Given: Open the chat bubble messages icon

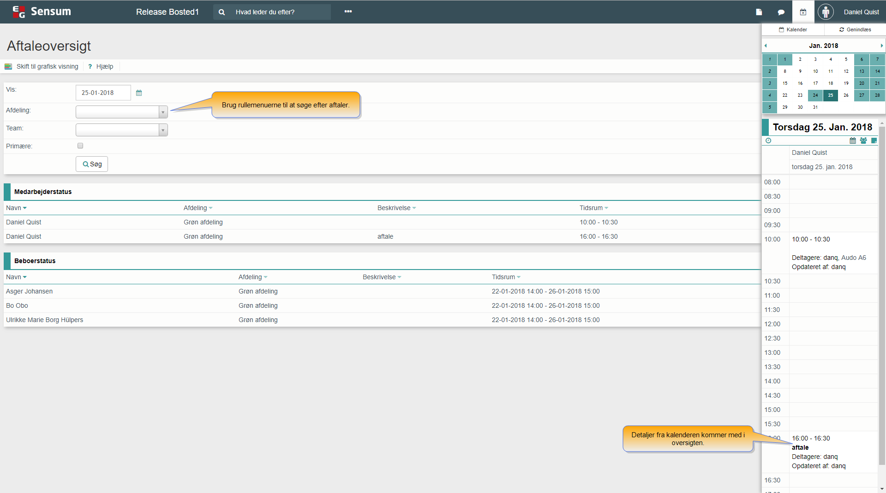Looking at the screenshot, I should 781,12.
